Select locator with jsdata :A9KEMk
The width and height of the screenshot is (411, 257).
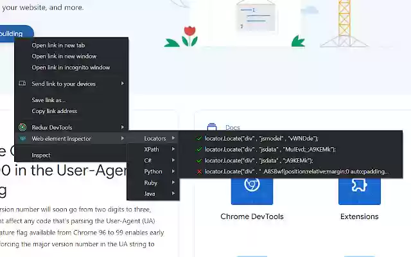tap(291, 161)
